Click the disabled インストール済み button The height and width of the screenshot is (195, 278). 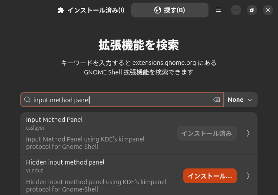point(207,133)
